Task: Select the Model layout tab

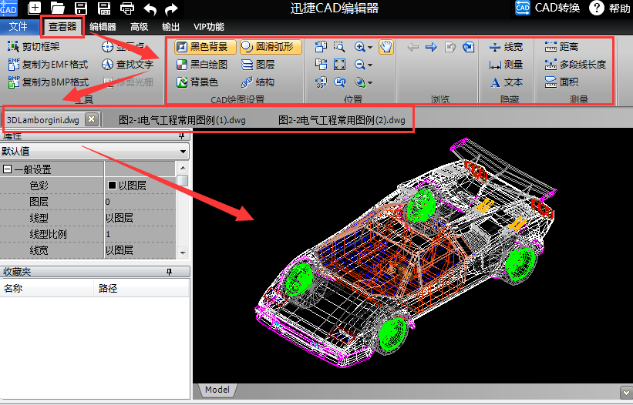Action: click(217, 390)
